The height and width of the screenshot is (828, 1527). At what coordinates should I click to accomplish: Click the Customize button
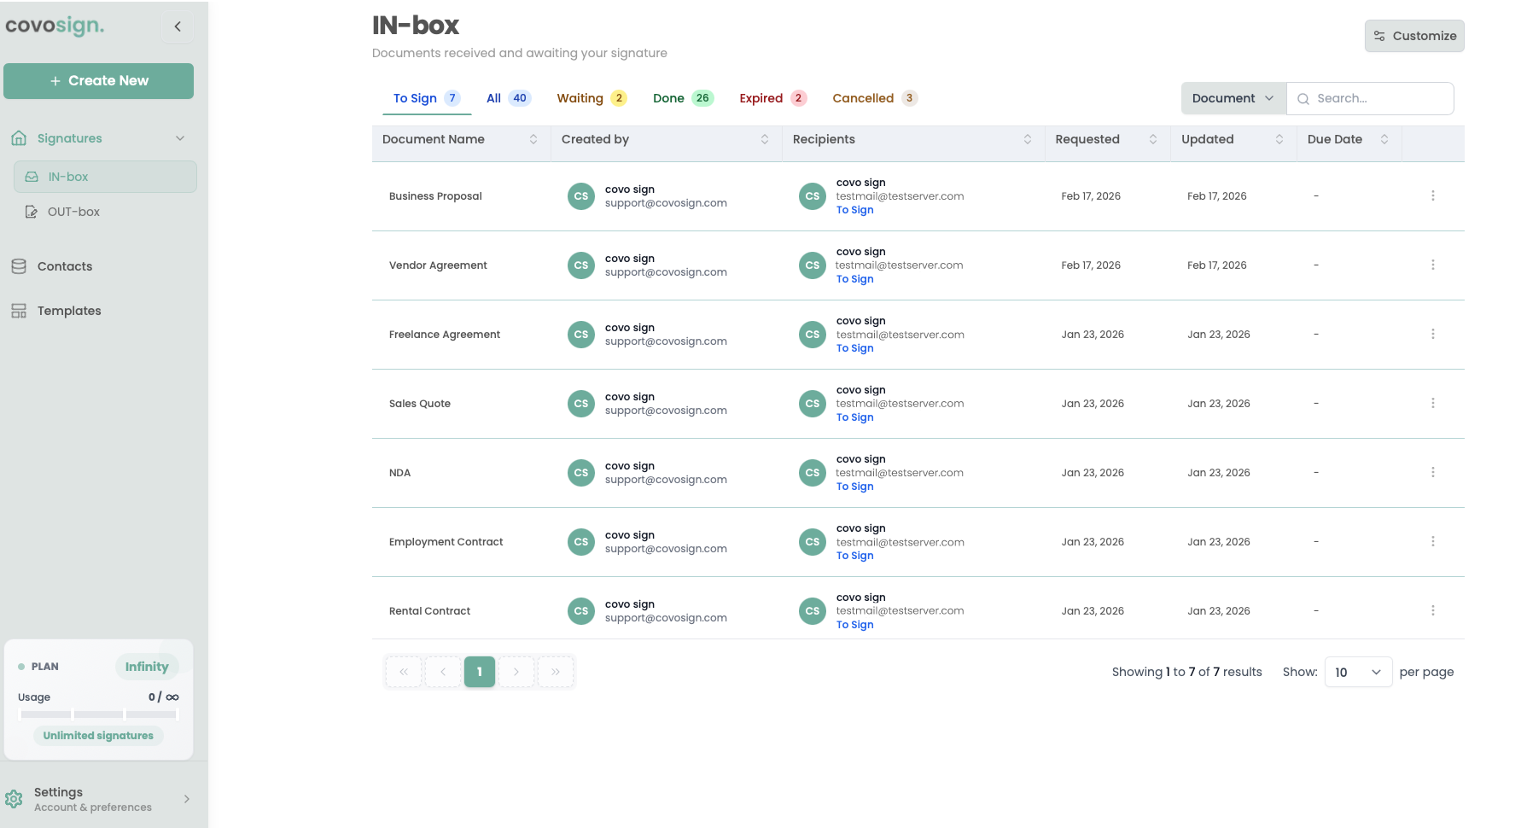pos(1413,36)
